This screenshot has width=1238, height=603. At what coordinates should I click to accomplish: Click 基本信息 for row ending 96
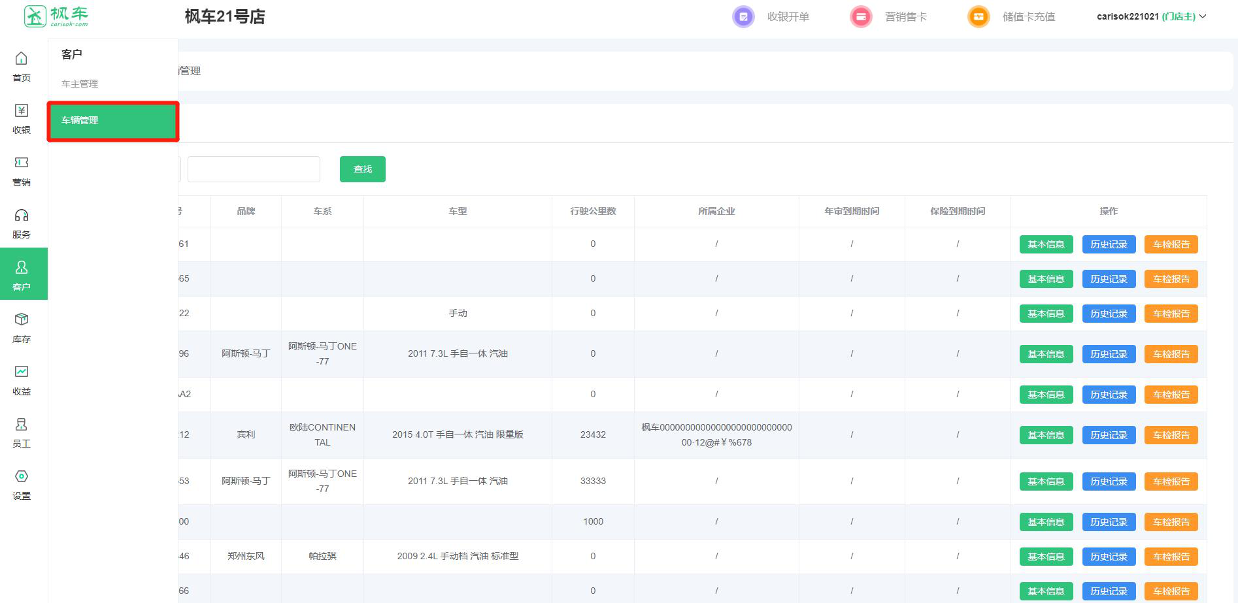click(1046, 354)
